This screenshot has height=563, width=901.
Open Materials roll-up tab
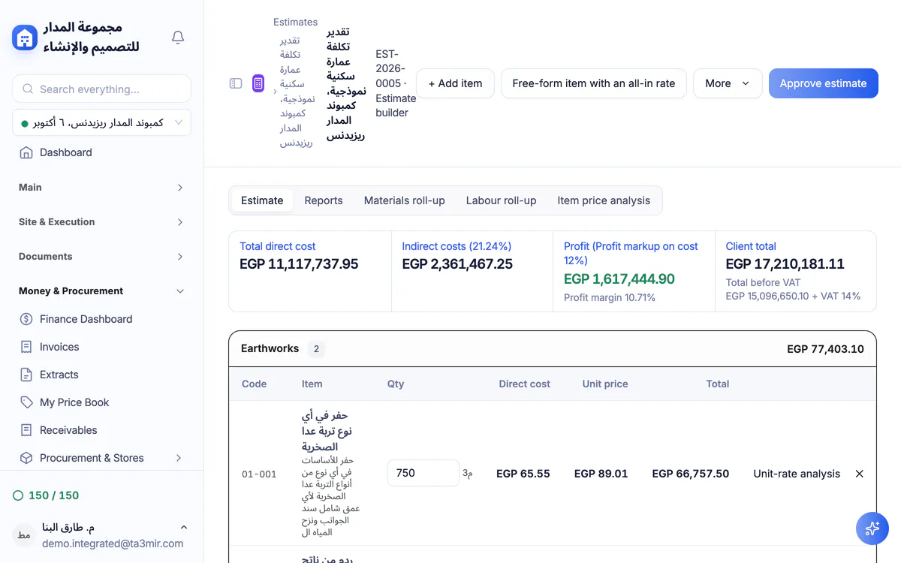point(405,200)
